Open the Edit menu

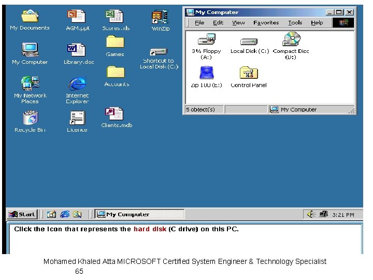(x=218, y=23)
